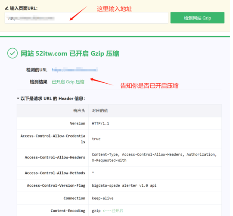Select the 对应的值 column header
Viewport: 233px width, 216px height.
pos(100,110)
